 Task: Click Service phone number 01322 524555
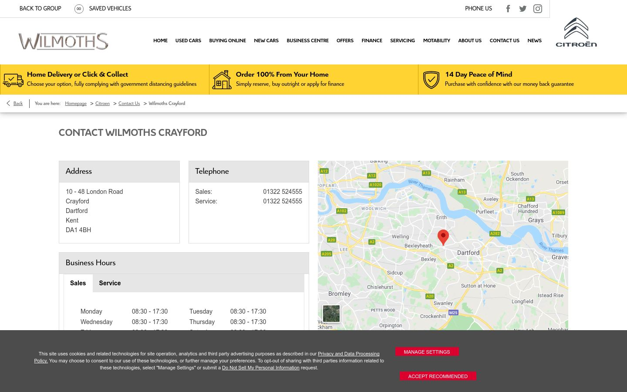283,201
